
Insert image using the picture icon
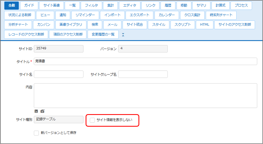click(x=36, y=111)
